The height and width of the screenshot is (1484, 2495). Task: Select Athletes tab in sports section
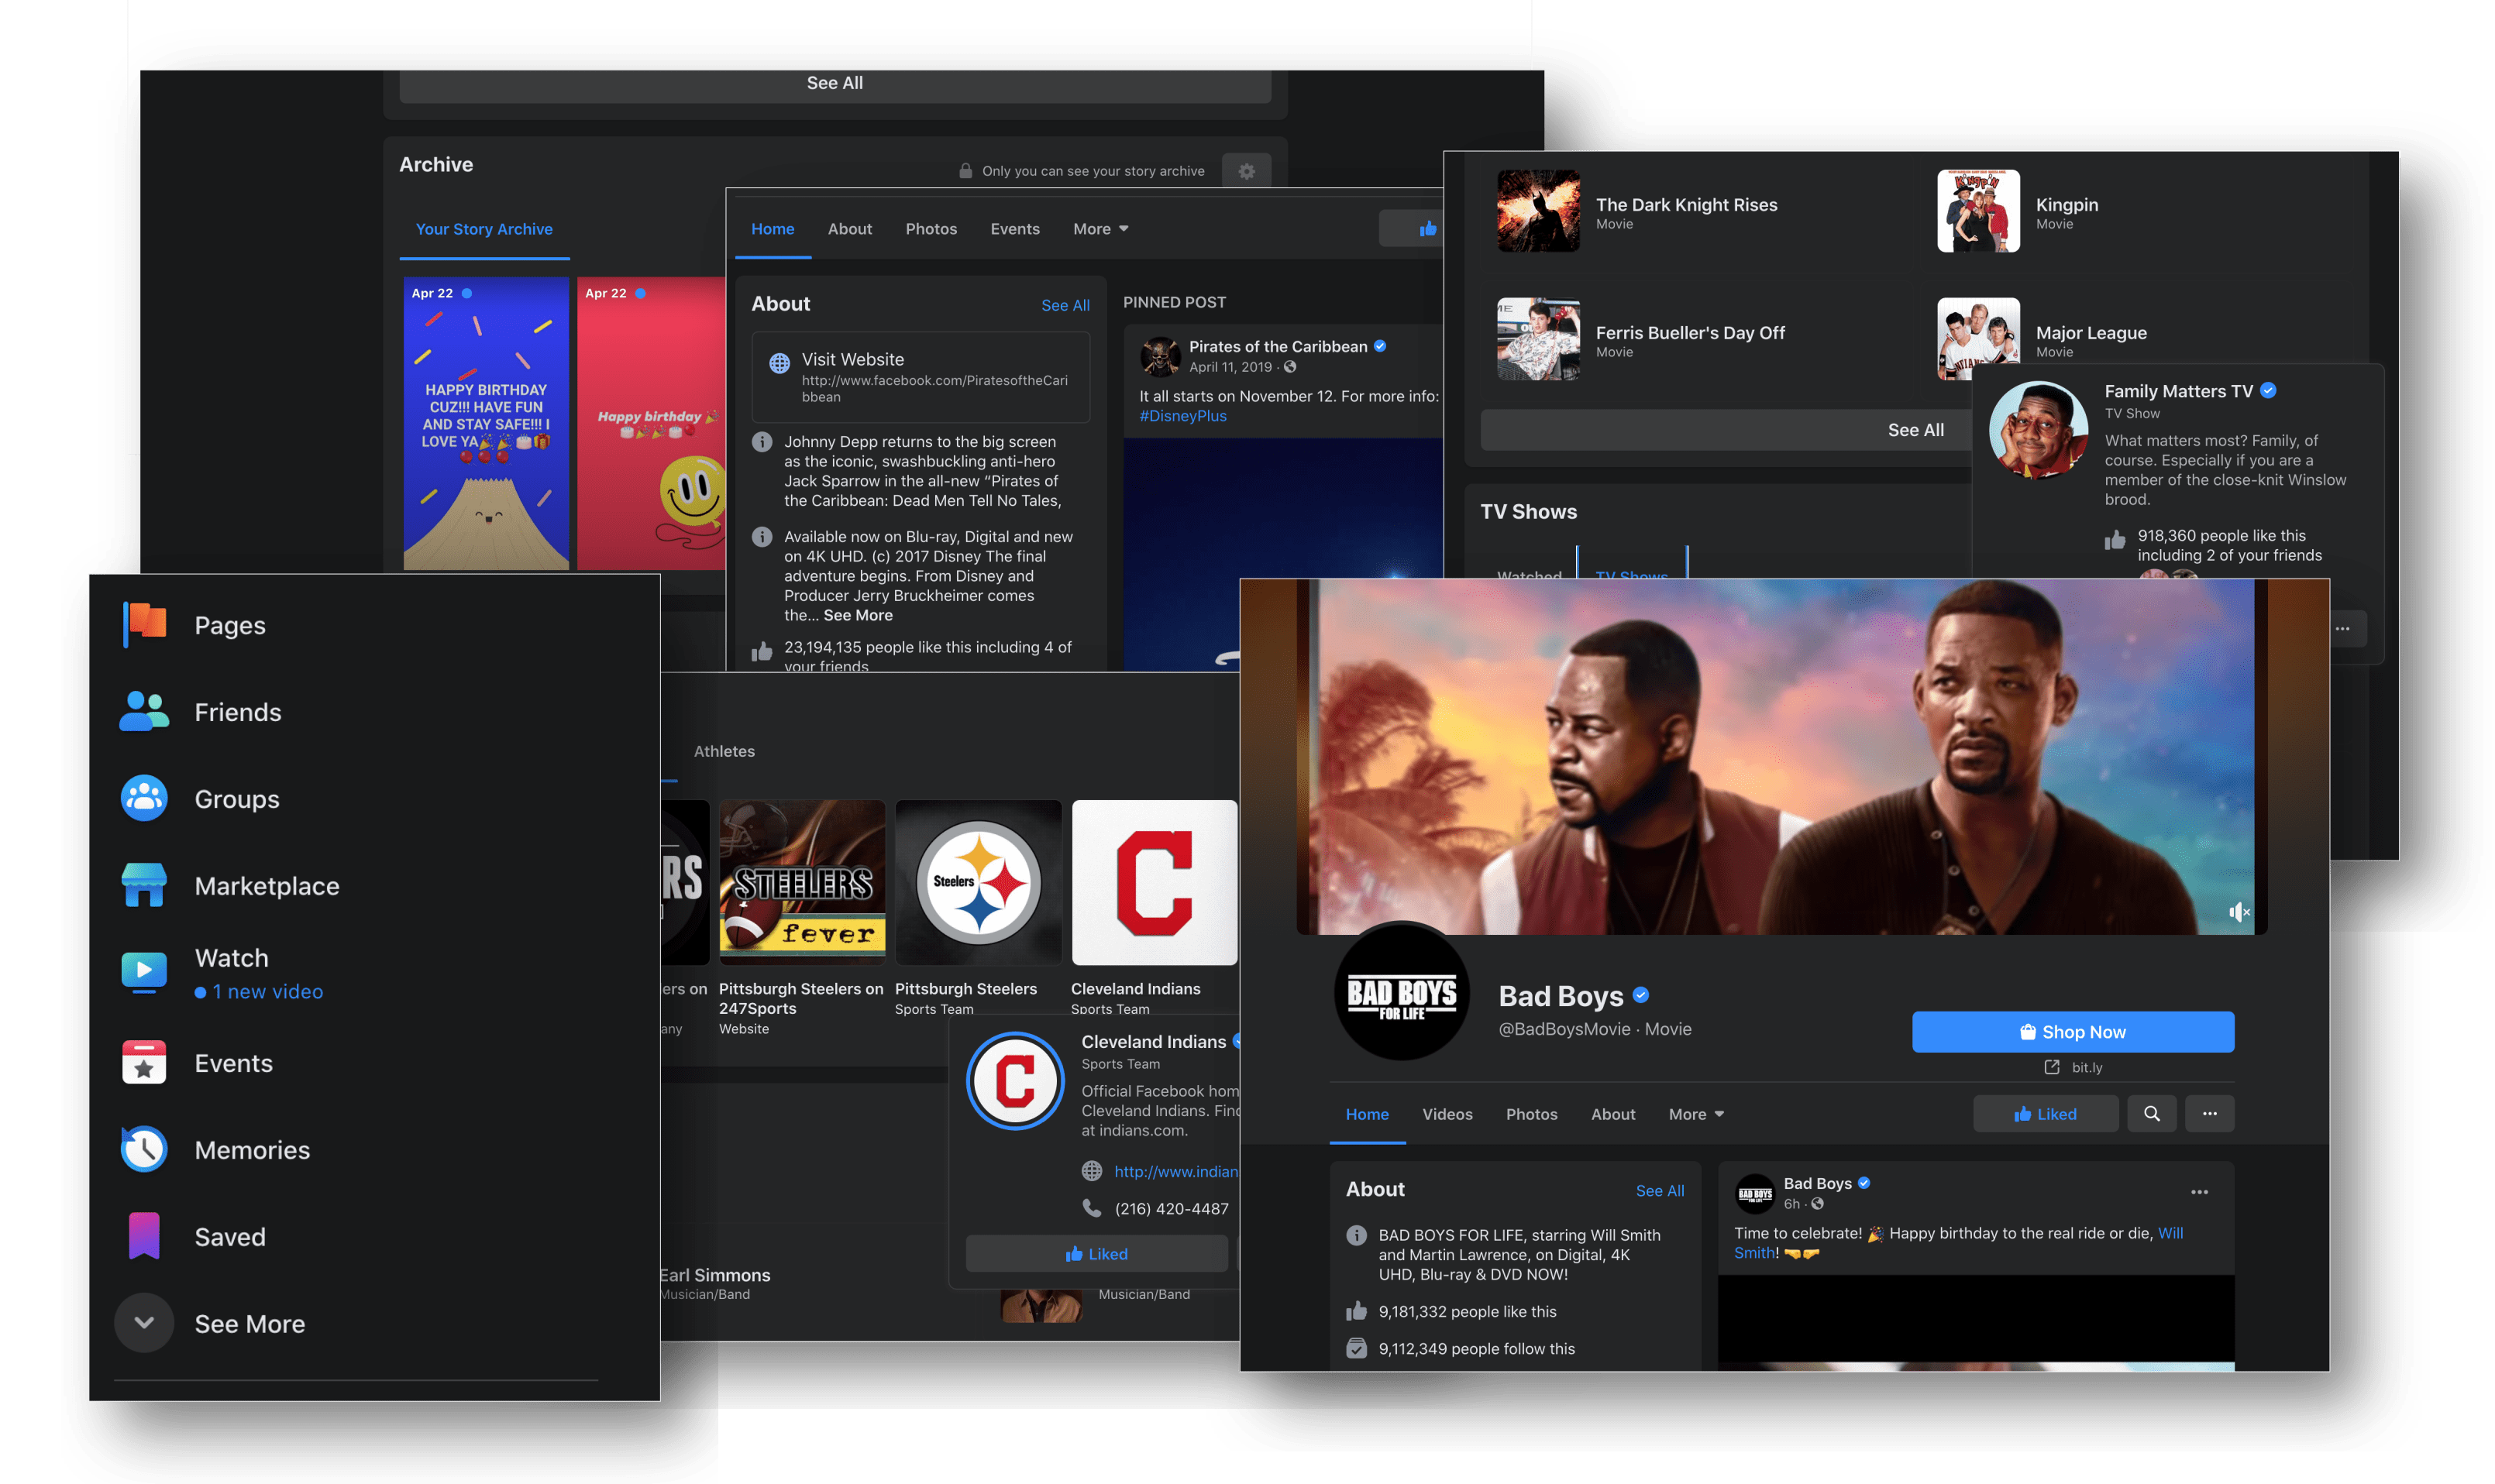(x=724, y=752)
